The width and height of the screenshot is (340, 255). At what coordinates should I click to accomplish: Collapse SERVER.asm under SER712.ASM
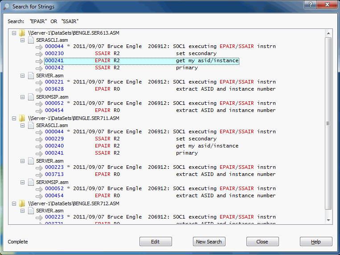tap(22, 211)
